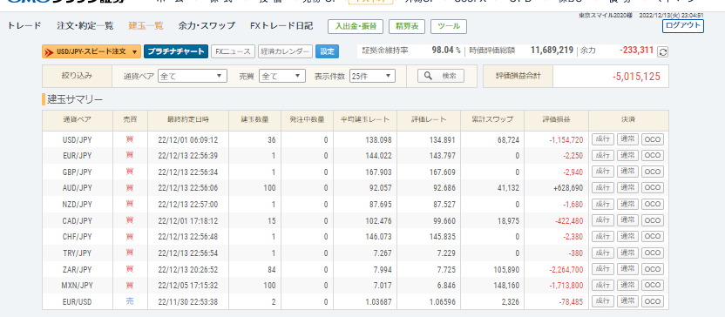Click 通常 for USD/JPY row
The height and width of the screenshot is (317, 725).
tap(627, 139)
